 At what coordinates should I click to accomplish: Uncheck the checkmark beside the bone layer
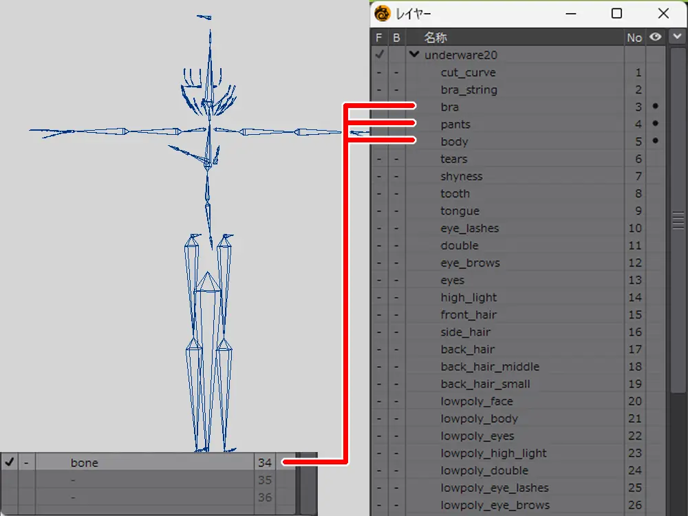coord(9,463)
